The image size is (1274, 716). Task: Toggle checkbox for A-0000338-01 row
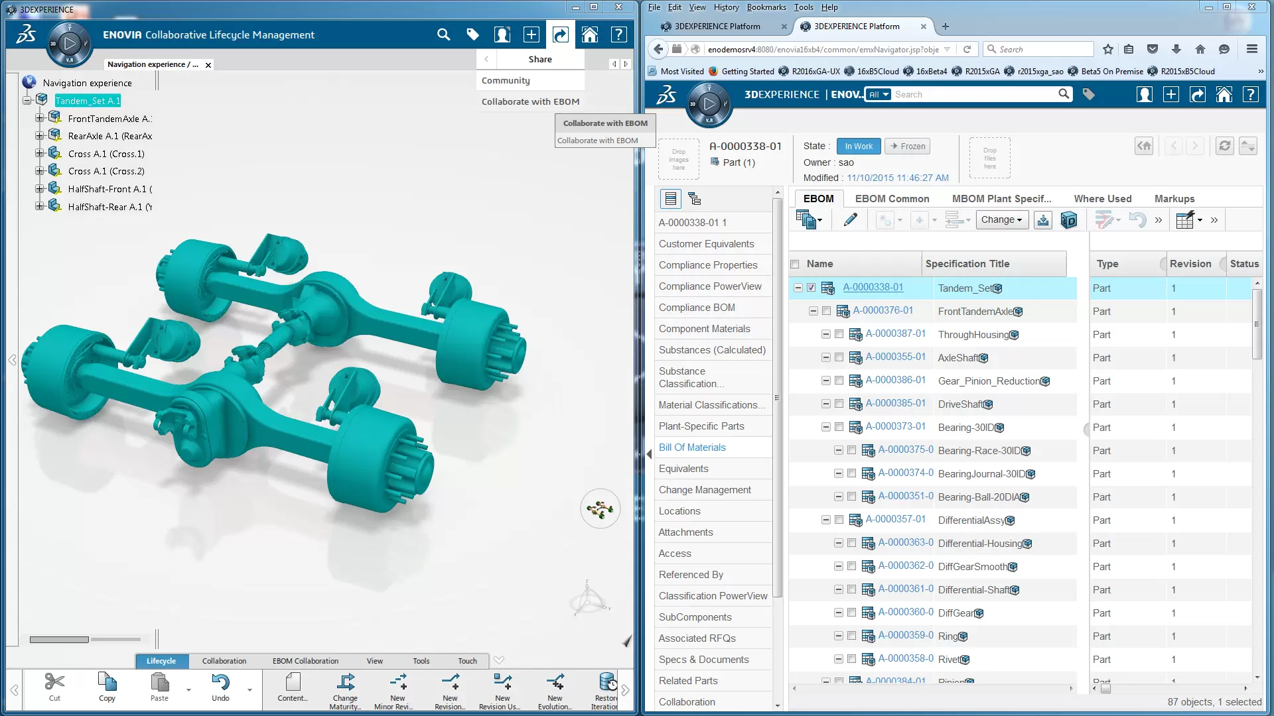pyautogui.click(x=811, y=288)
